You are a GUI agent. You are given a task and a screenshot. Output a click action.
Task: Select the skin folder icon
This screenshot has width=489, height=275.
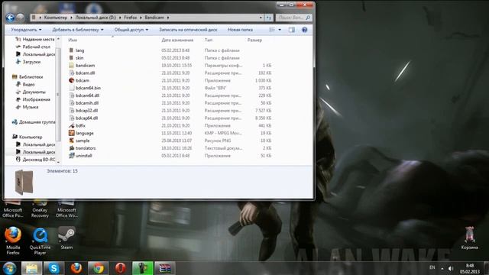[71, 58]
